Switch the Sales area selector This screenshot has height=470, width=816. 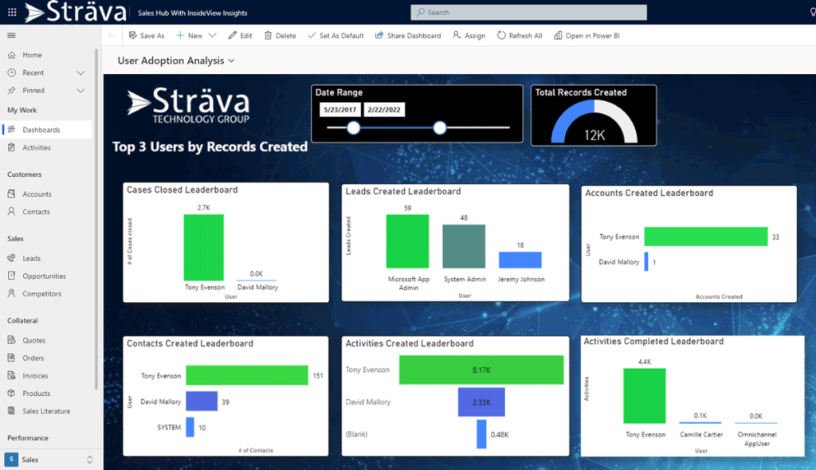click(x=89, y=460)
